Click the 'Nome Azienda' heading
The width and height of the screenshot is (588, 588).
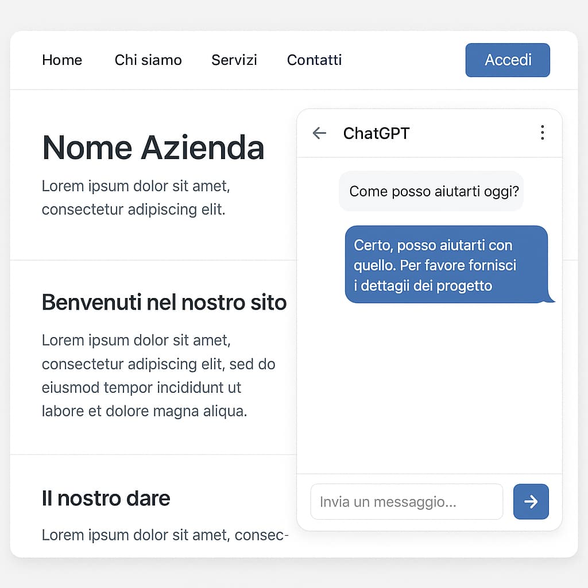(153, 148)
